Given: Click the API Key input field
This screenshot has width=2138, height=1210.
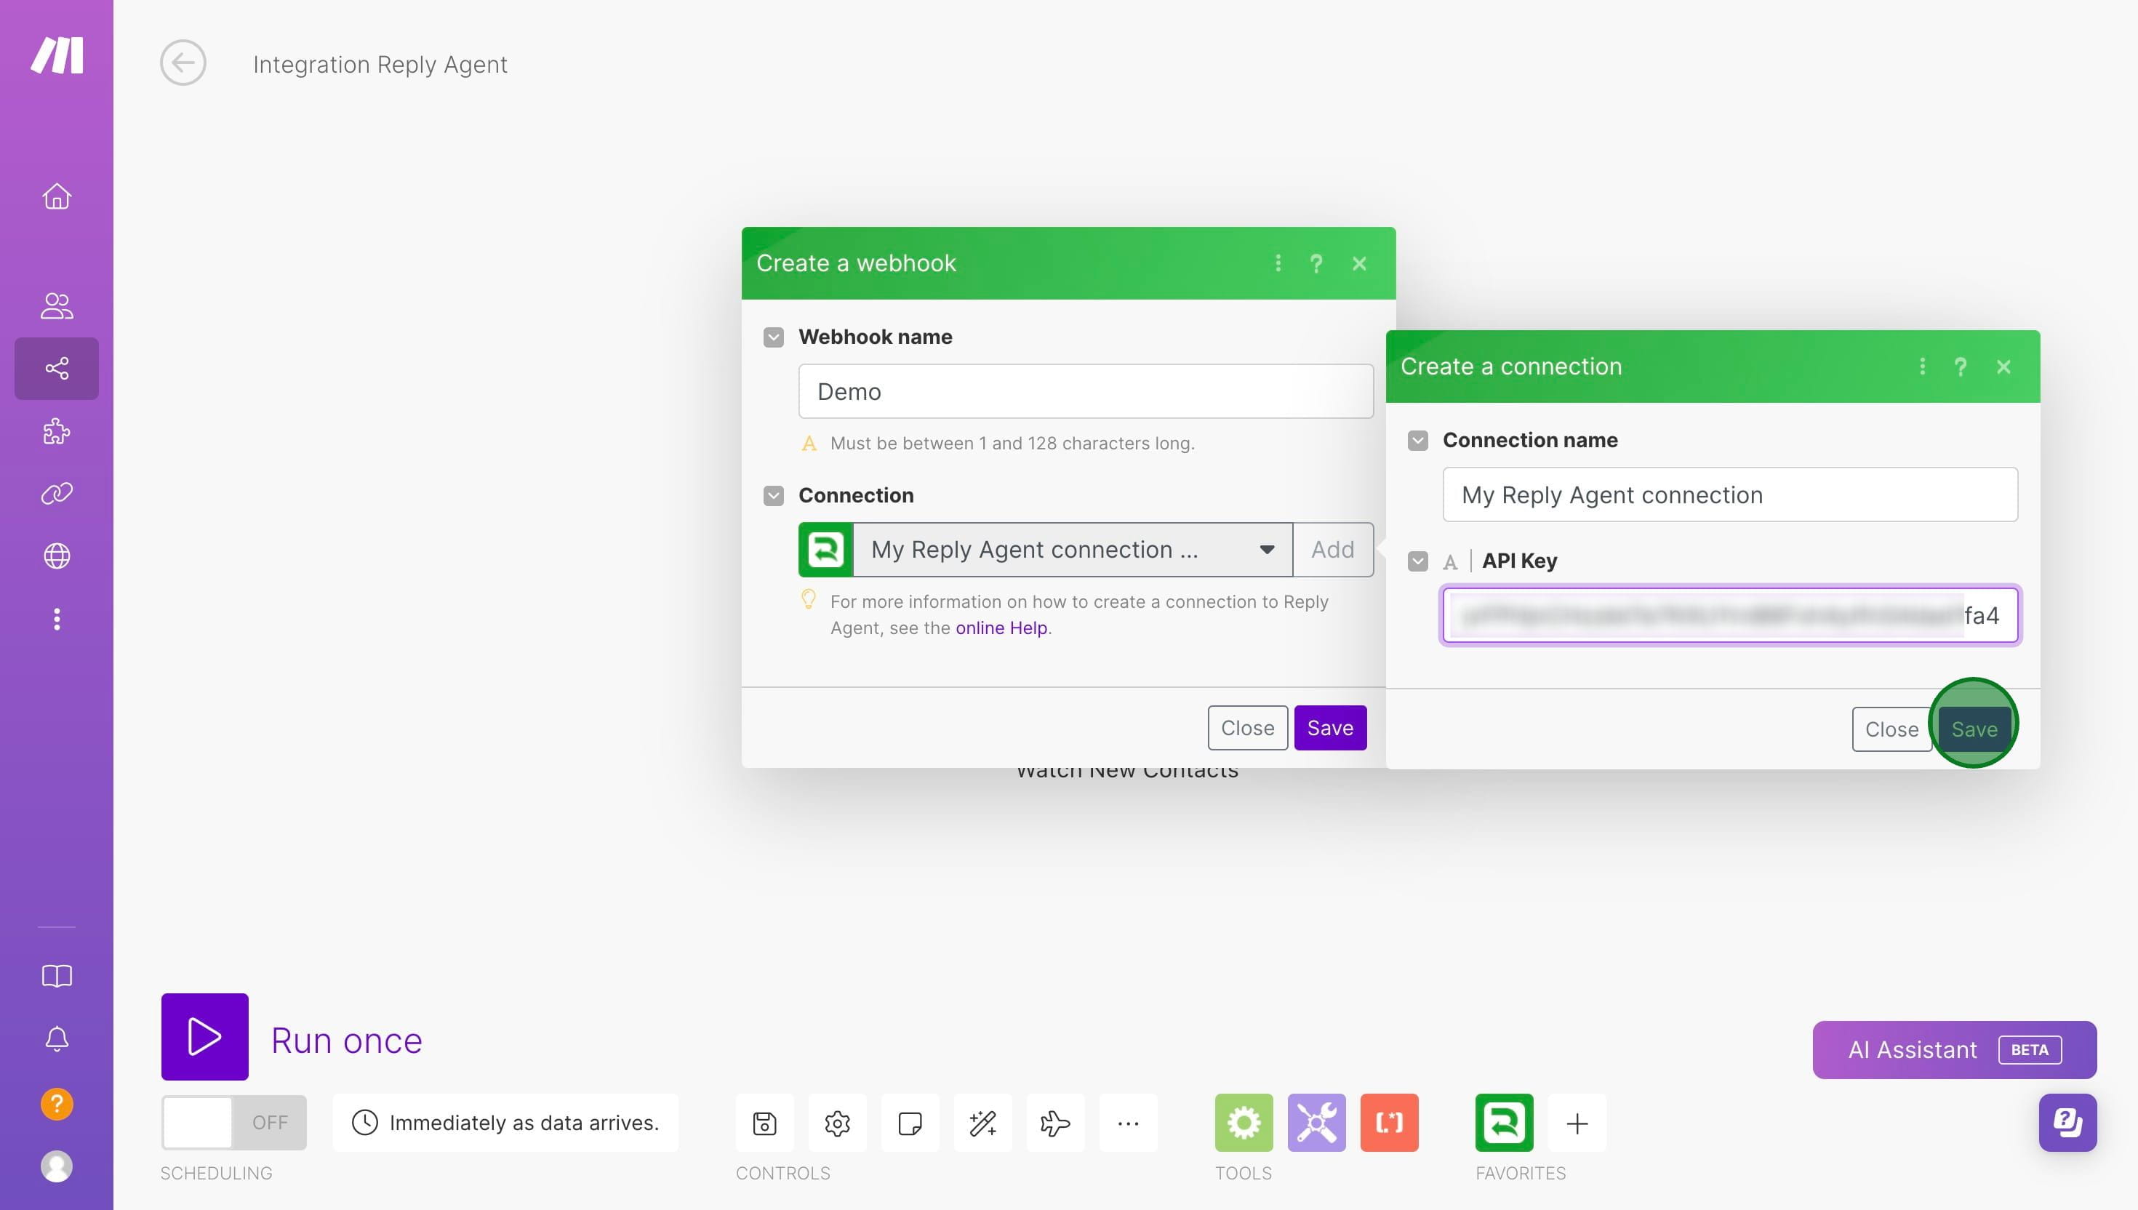Looking at the screenshot, I should (1730, 616).
